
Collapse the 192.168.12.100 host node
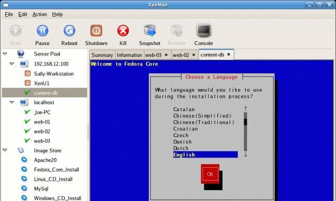pos(12,64)
